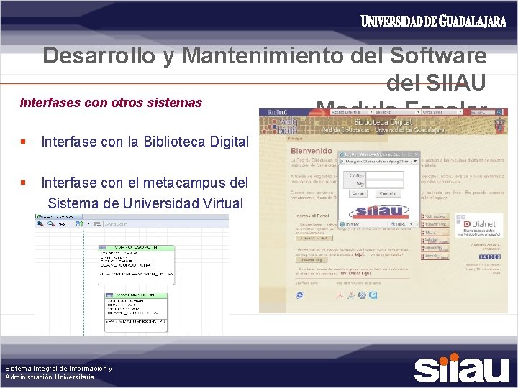Open the login popup address bar dropdown
The image size is (518, 388).
[415, 162]
